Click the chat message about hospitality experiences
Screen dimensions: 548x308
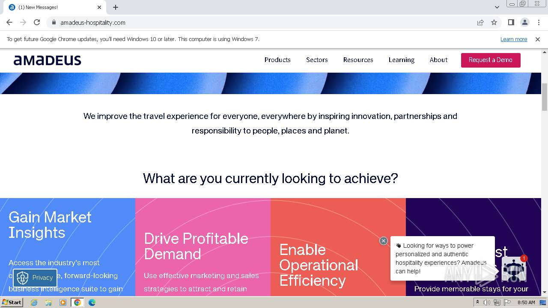(x=442, y=258)
